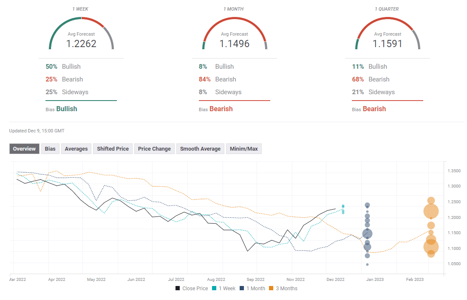Viewport: 467px width, 300px height.
Task: Click the black Close Price legend swatch
Action: click(x=178, y=289)
